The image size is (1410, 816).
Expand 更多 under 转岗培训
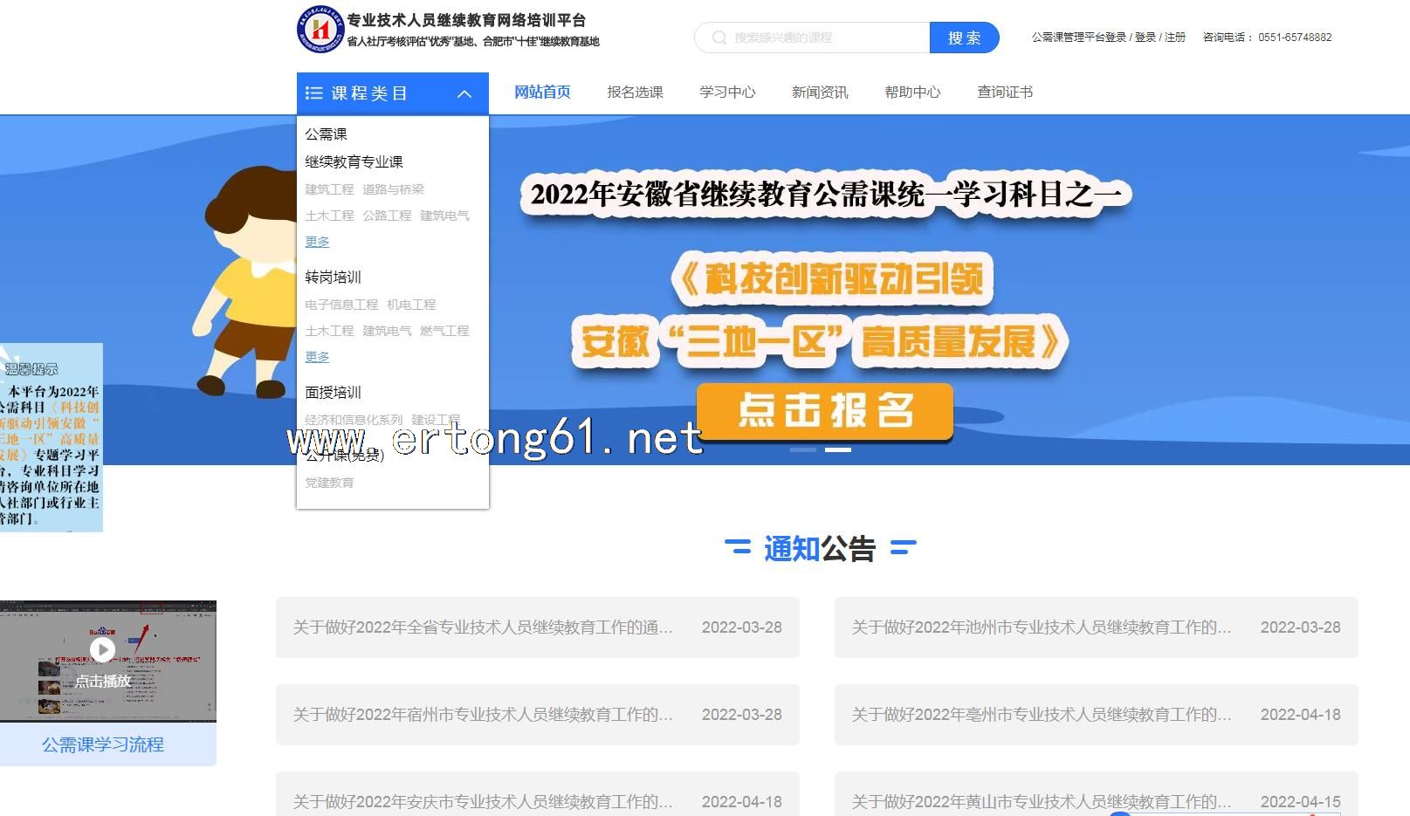point(317,357)
